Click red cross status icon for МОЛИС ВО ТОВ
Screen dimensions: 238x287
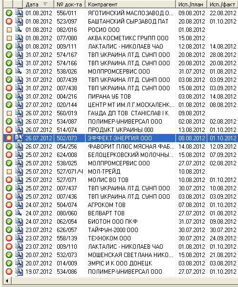click(9, 180)
